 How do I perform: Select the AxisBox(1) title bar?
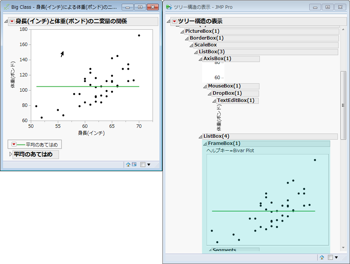pyautogui.click(x=231, y=59)
